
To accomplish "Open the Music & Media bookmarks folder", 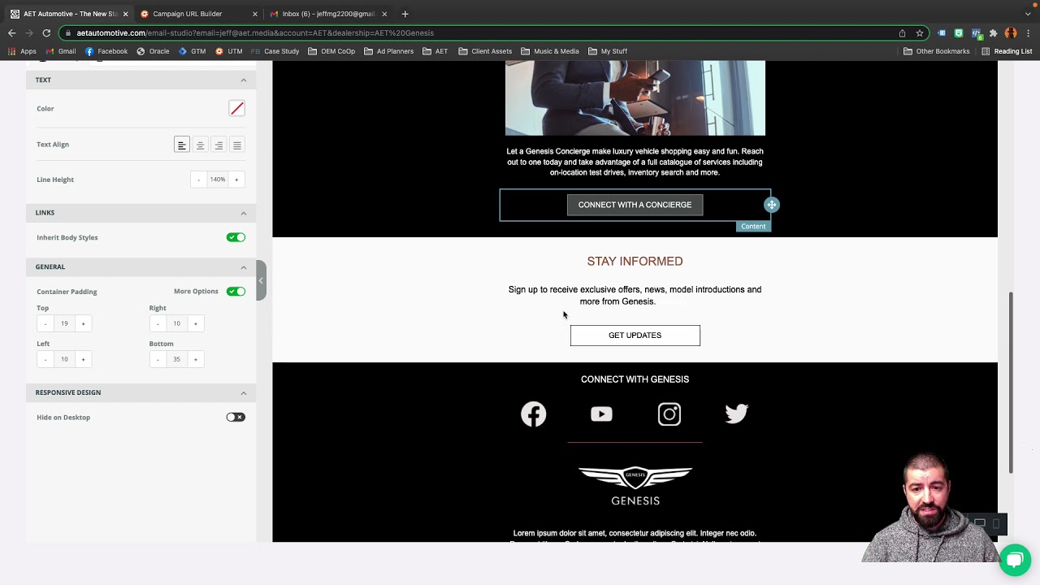I will 550,51.
